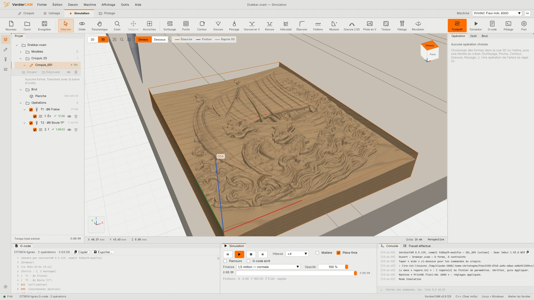Activate the Gravure en V tool
The width and height of the screenshot is (534, 300).
(252, 26)
